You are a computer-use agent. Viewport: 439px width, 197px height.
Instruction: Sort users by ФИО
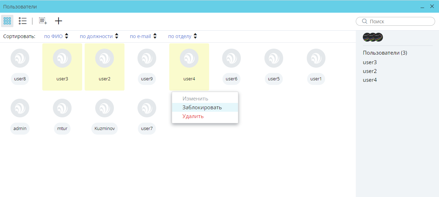click(56, 36)
